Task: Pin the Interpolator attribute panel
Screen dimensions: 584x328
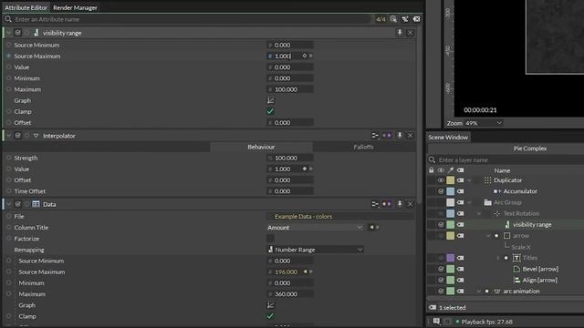Action: click(400, 136)
